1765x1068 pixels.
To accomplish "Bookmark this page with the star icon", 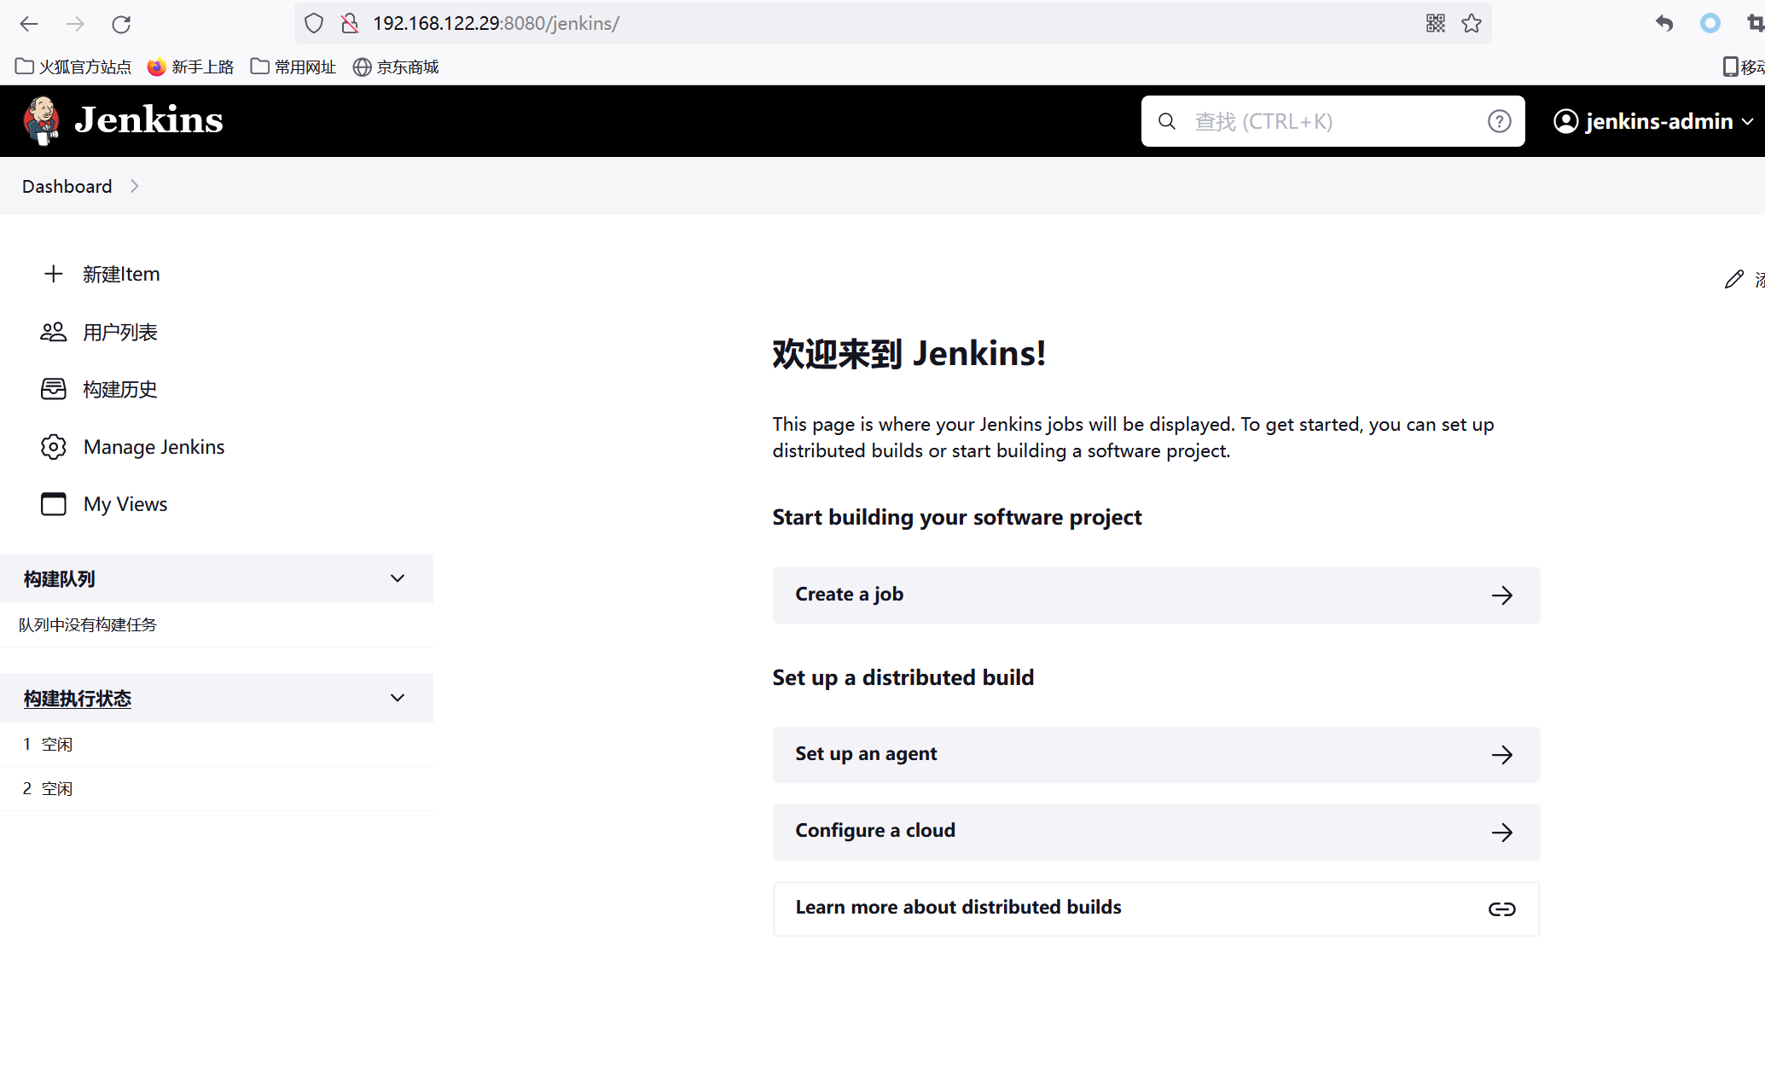I will point(1472,24).
